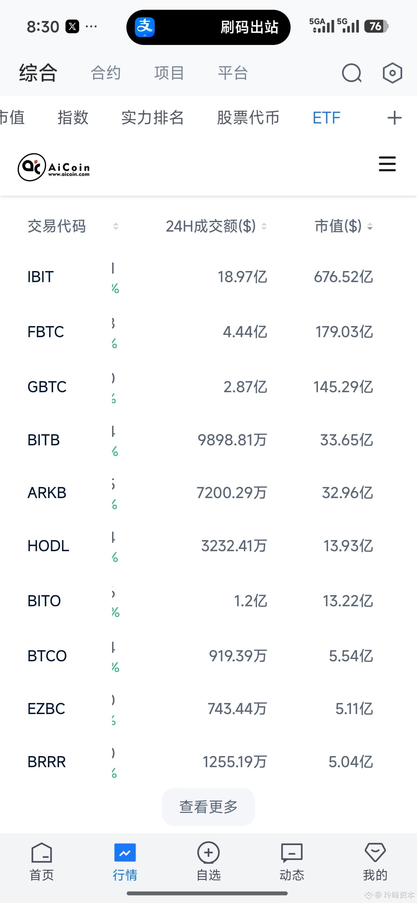Sort by 24H成交额 column arrows
Image resolution: width=417 pixels, height=903 pixels.
coord(264,226)
